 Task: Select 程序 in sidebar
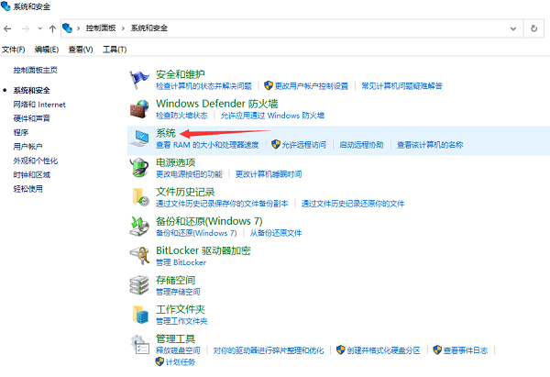[x=21, y=132]
